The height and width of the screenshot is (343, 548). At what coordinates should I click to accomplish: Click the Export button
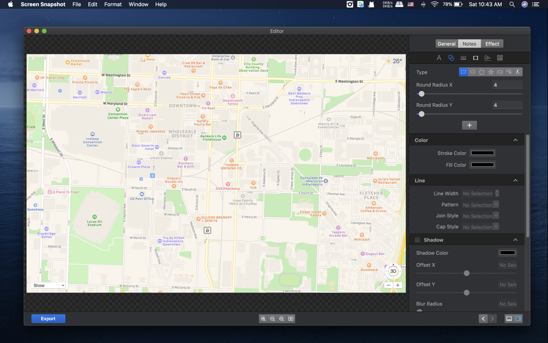48,318
